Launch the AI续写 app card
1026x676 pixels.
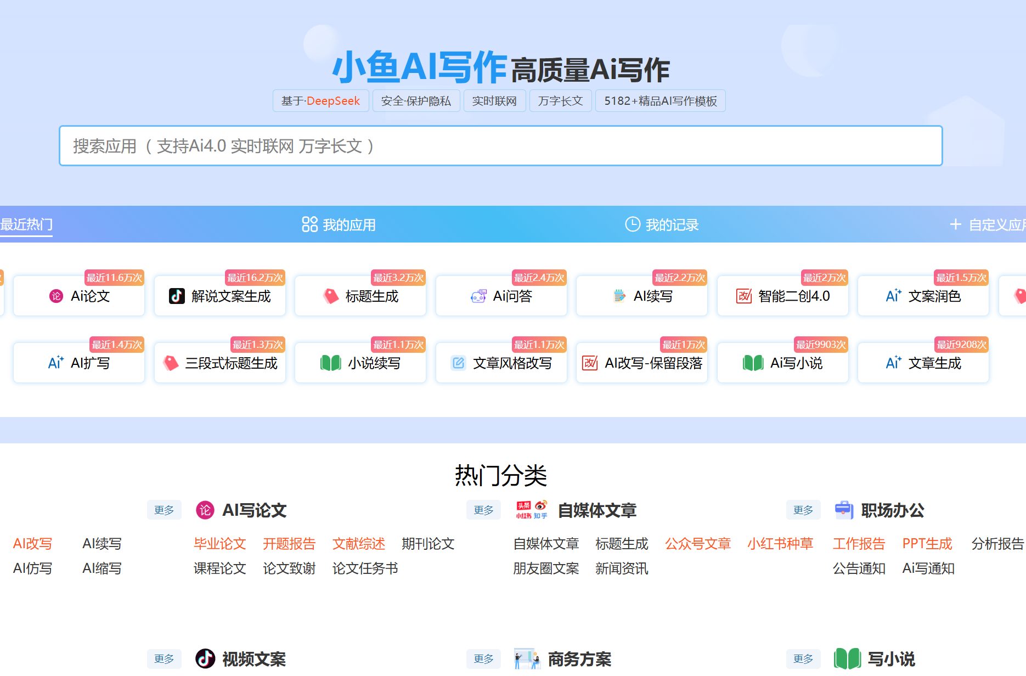tap(642, 296)
